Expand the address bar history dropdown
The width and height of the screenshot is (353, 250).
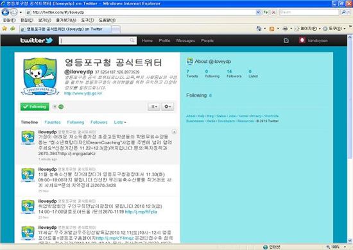tap(258, 12)
